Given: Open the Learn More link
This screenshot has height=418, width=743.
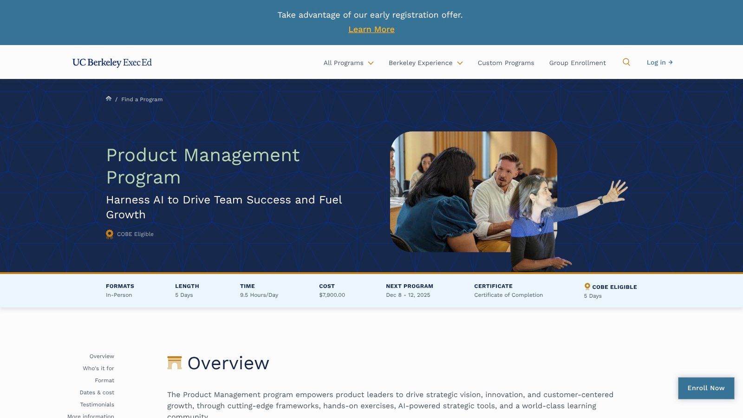Looking at the screenshot, I should (x=371, y=29).
